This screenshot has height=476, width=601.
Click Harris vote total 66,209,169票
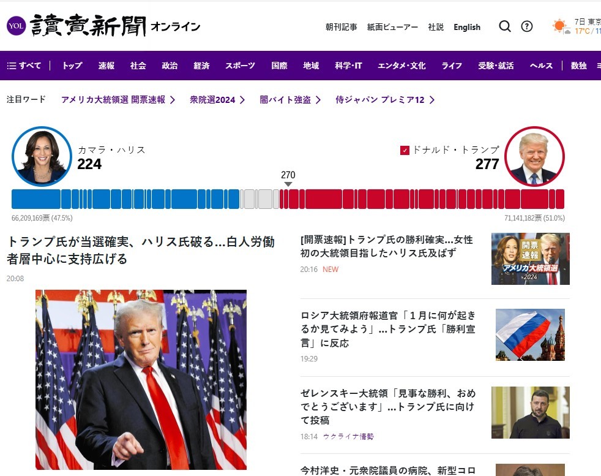[42, 218]
